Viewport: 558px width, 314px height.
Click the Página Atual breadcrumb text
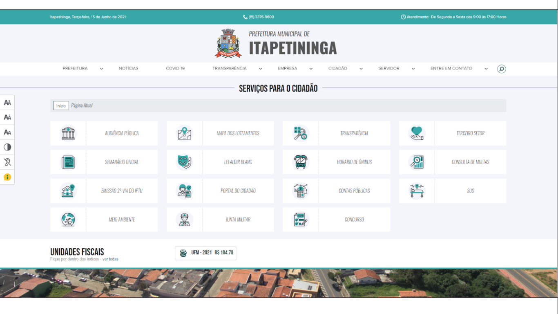coord(82,105)
